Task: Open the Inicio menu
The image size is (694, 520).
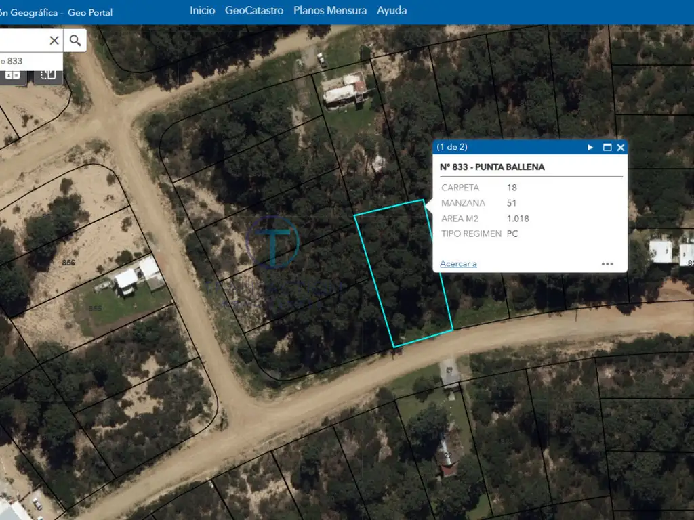Action: pyautogui.click(x=203, y=10)
